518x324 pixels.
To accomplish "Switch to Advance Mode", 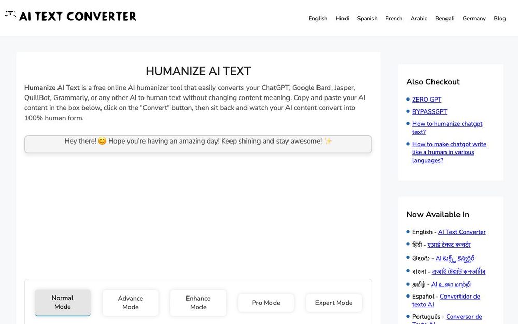I will pos(130,302).
